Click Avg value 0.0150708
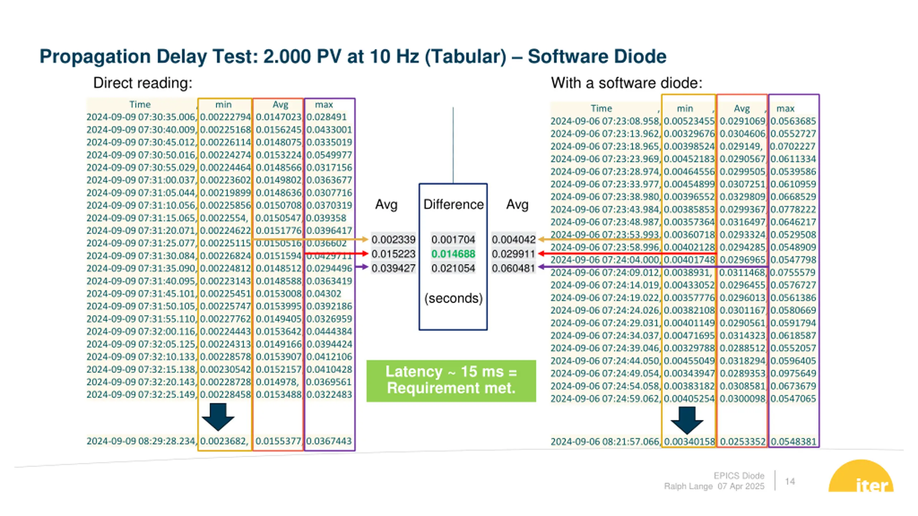The height and width of the screenshot is (516, 918). [x=279, y=205]
